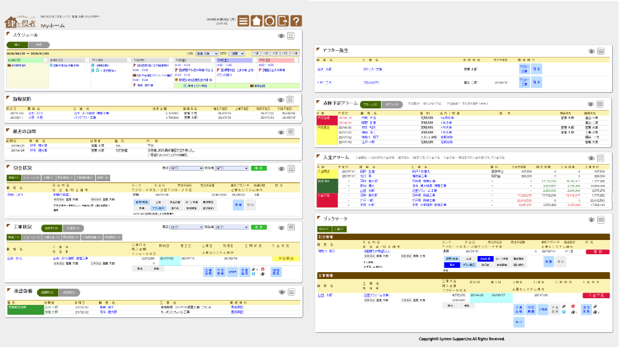Open 点検予定アラーム panel list menu icon
The width and height of the screenshot is (619, 347).
pos(600,104)
